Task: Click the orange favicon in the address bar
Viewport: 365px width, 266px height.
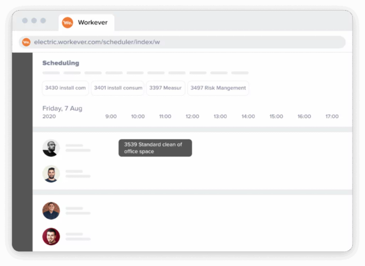Action: [x=26, y=42]
